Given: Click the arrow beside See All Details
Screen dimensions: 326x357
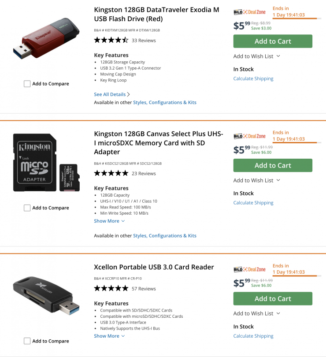Looking at the screenshot, I should (129, 94).
